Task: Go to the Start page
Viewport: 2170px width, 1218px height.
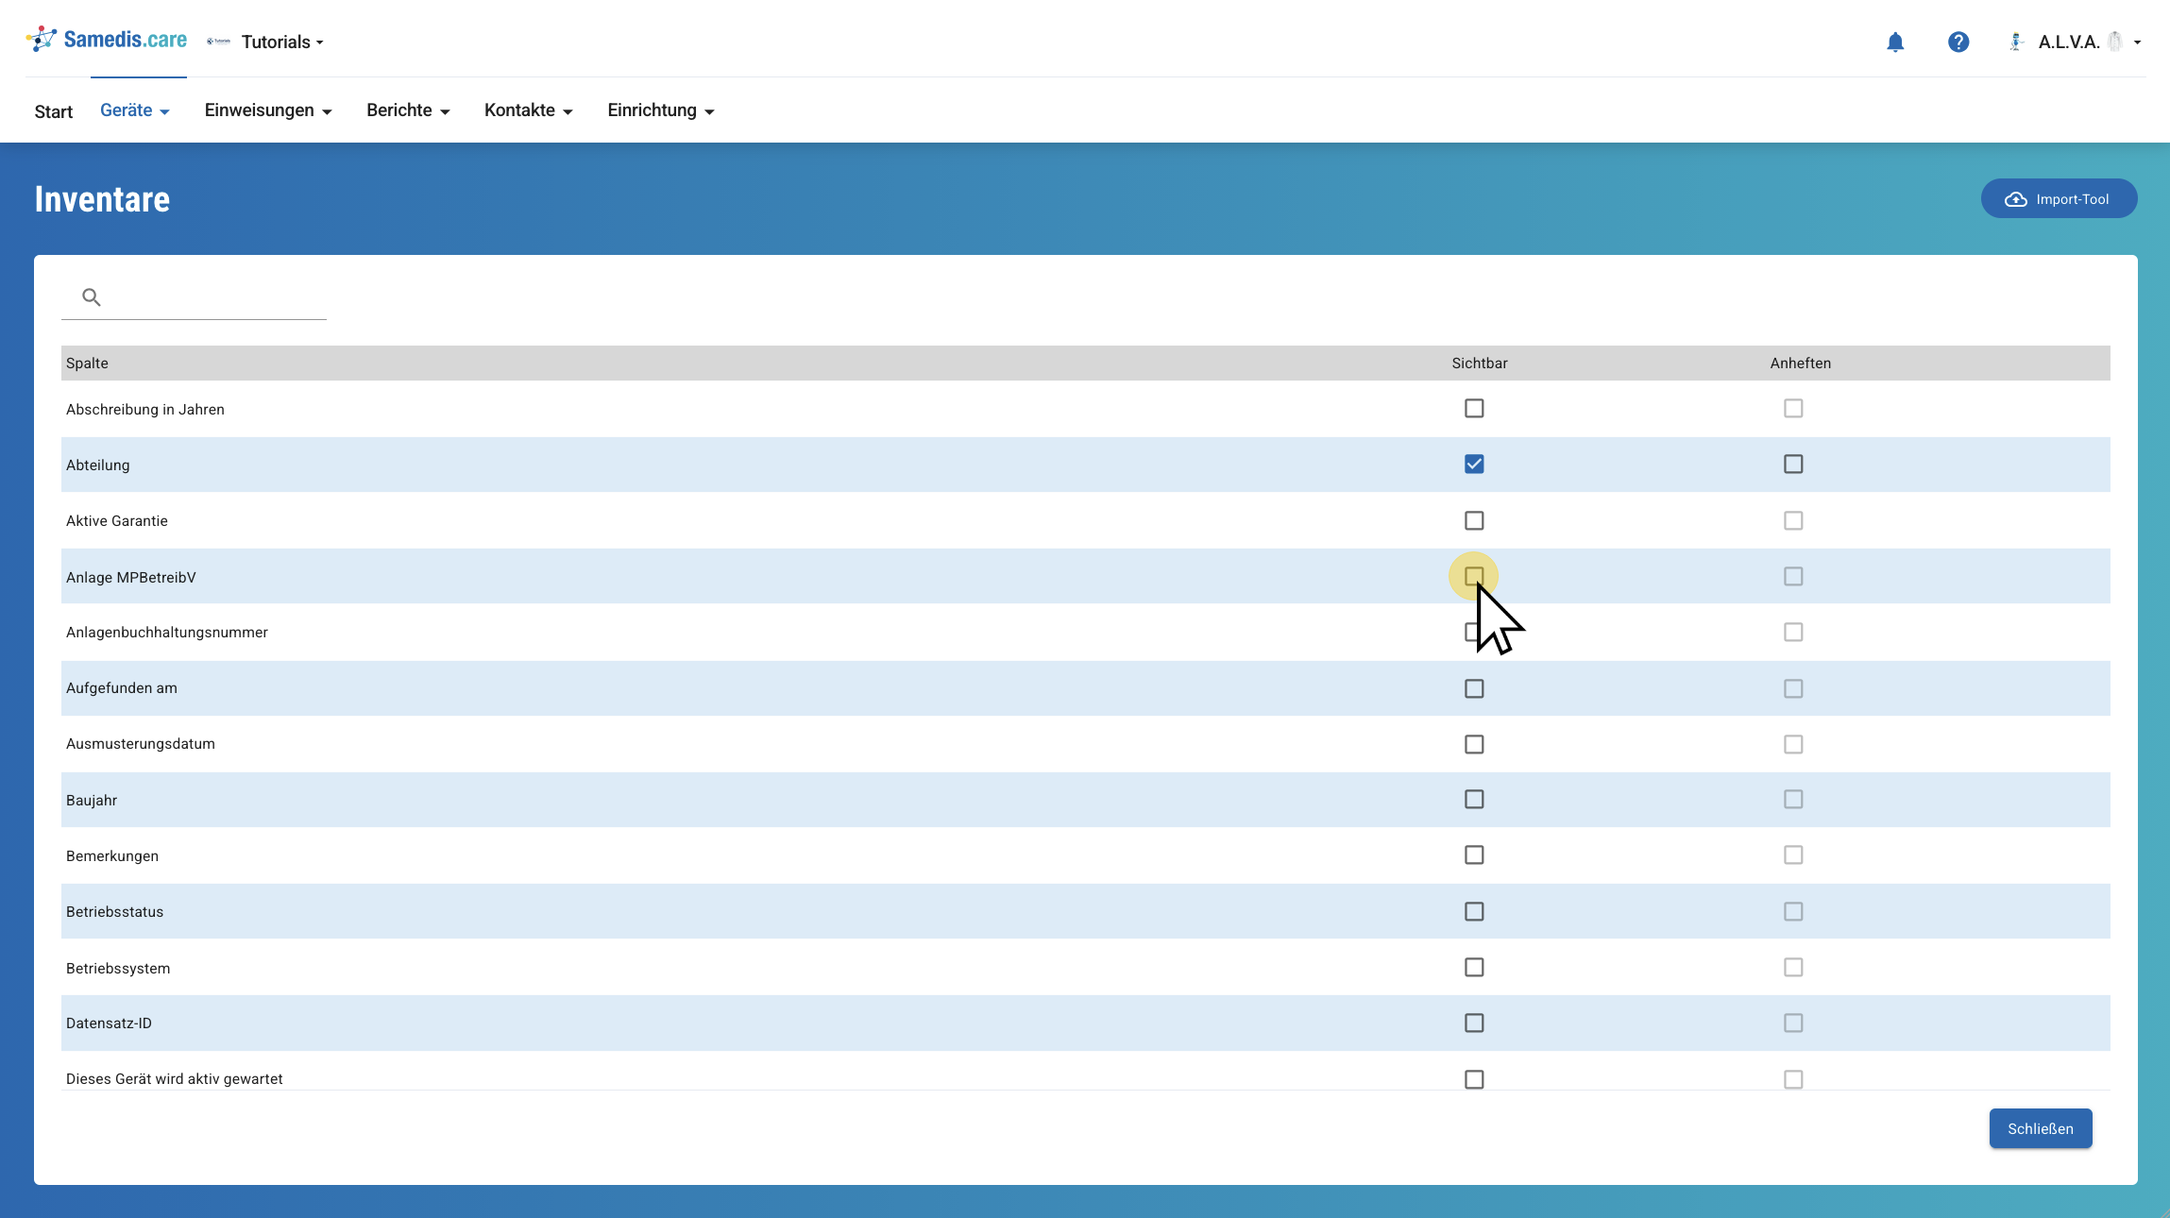Action: click(53, 111)
